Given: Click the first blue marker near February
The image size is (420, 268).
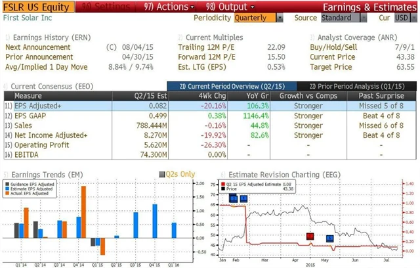Looking at the screenshot, I should 233,198.
